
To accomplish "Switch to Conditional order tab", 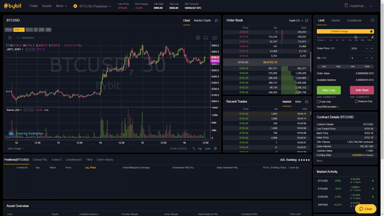I will point(354,20).
